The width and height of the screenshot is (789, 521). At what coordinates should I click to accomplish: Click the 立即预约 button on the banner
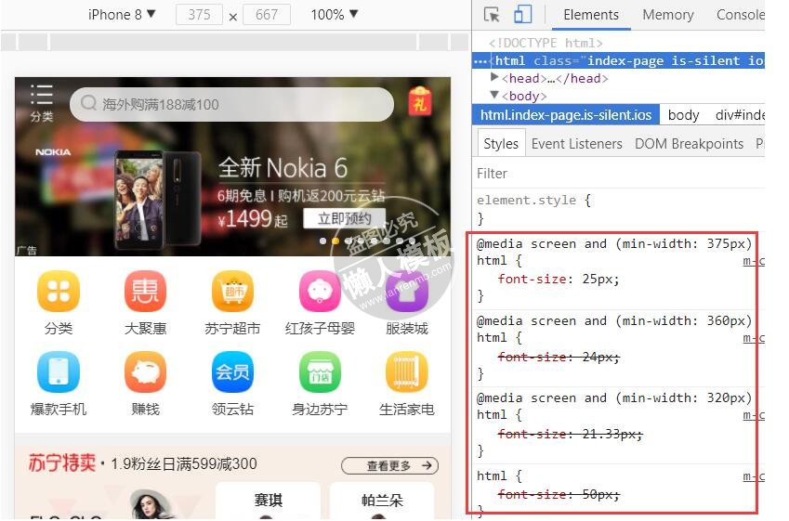pos(344,219)
